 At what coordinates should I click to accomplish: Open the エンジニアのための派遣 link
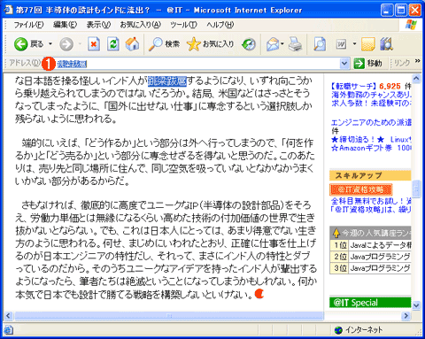point(371,122)
